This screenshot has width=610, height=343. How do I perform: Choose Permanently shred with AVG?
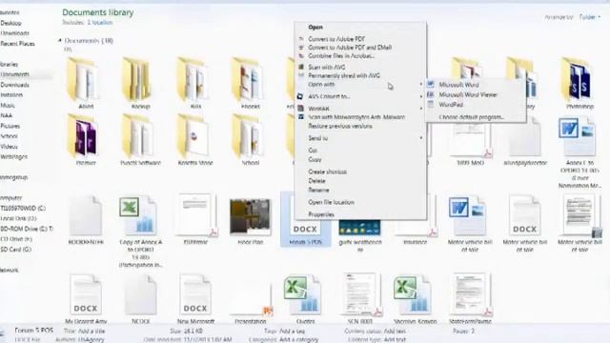tap(360, 76)
